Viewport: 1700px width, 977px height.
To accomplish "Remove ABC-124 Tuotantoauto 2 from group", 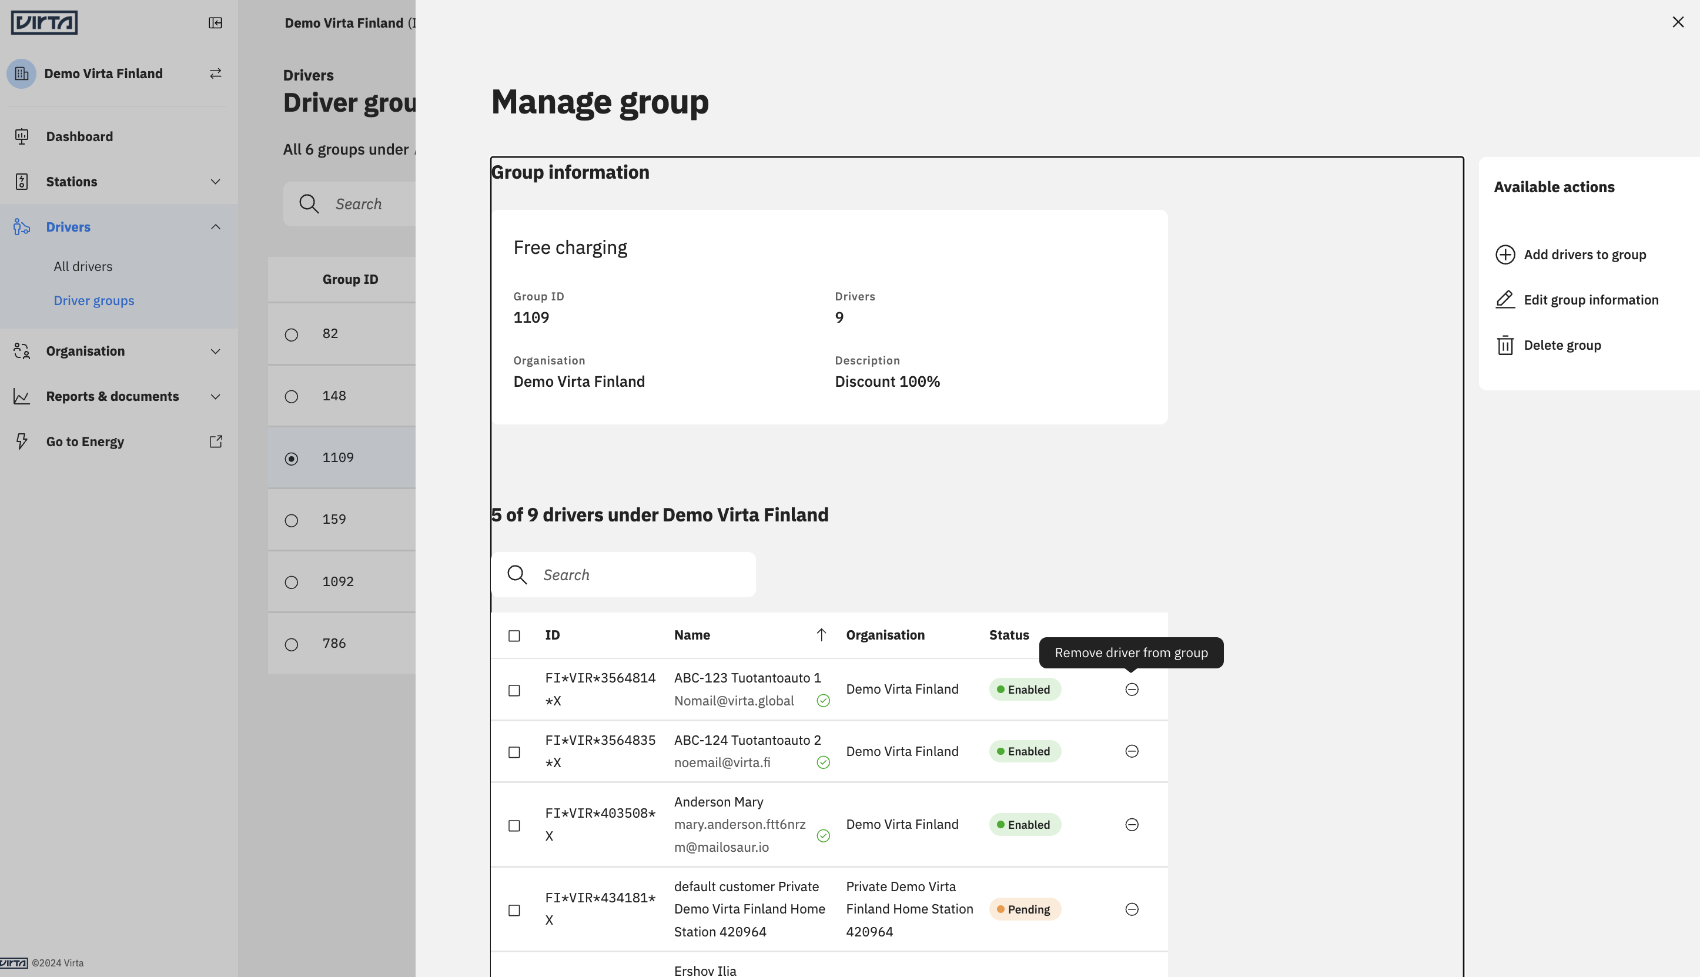I will point(1131,751).
